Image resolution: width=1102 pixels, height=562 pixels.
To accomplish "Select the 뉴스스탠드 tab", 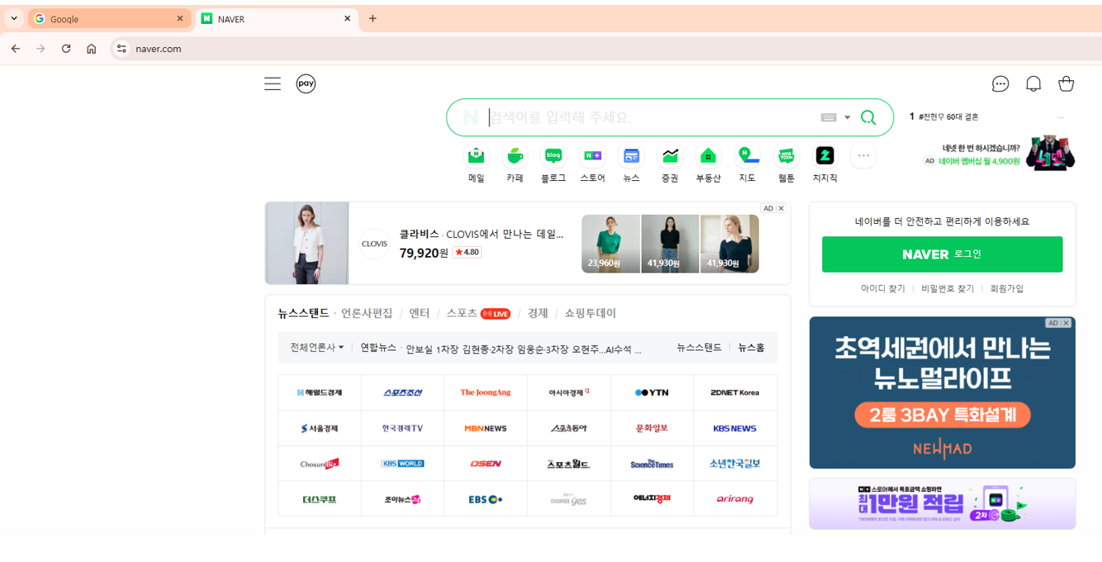I will [x=303, y=313].
